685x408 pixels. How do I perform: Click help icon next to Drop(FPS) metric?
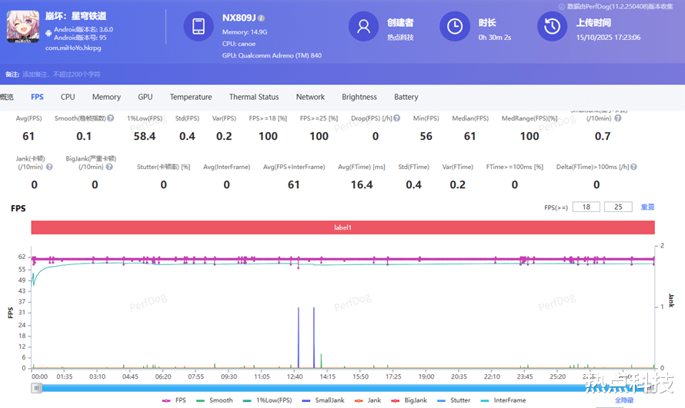(x=397, y=118)
